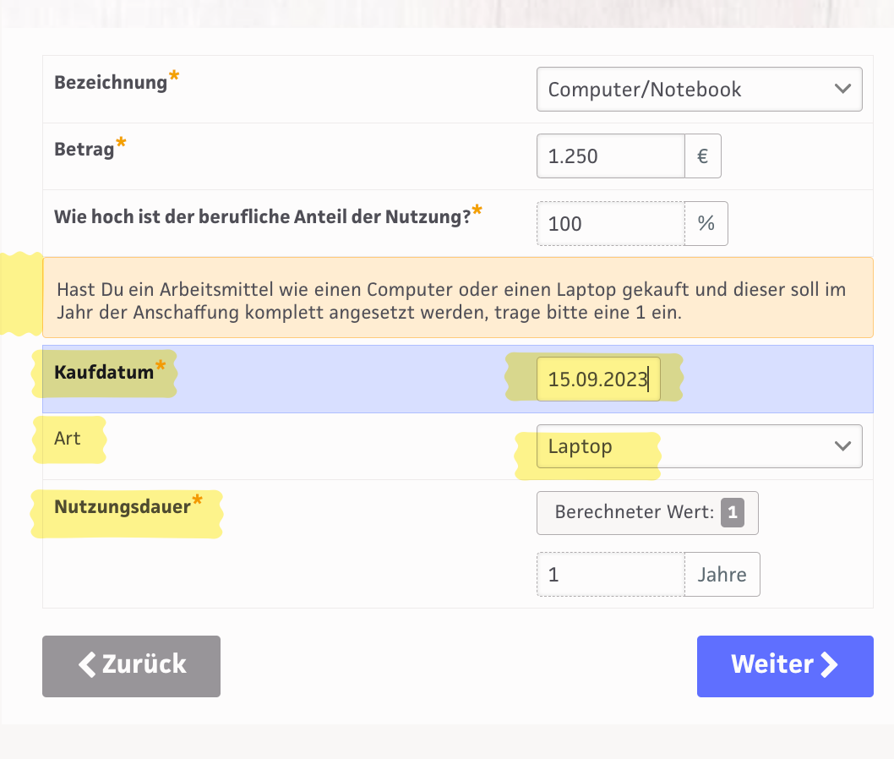This screenshot has height=759, width=894.
Task: Expand the Art dropdown set to Laptop
Action: (x=699, y=446)
